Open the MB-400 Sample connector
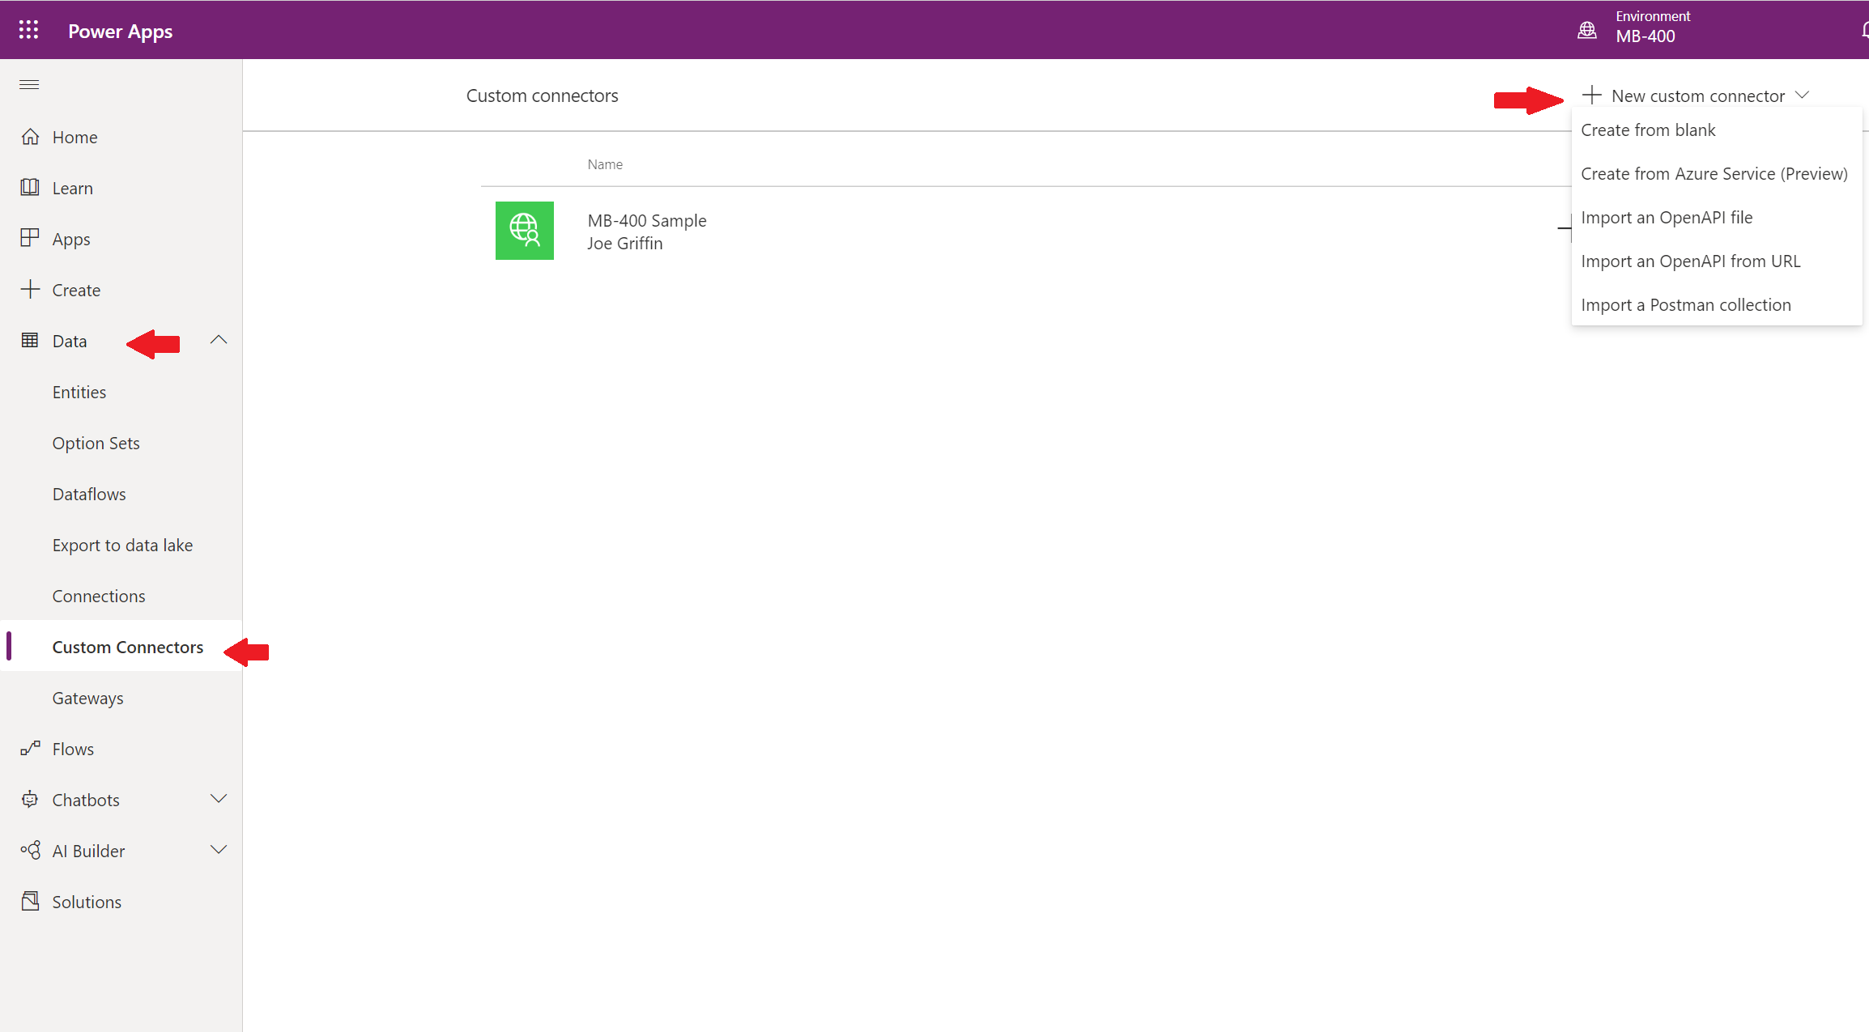Image resolution: width=1869 pixels, height=1032 pixels. [647, 221]
